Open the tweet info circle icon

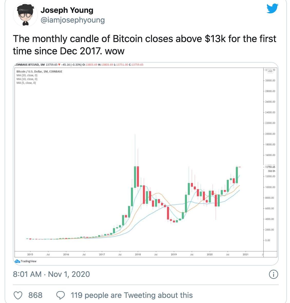[273, 275]
